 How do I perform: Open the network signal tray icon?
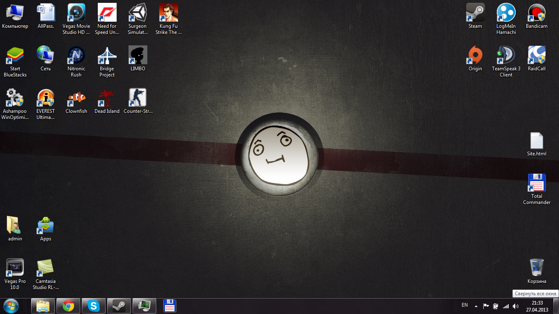pyautogui.click(x=506, y=306)
